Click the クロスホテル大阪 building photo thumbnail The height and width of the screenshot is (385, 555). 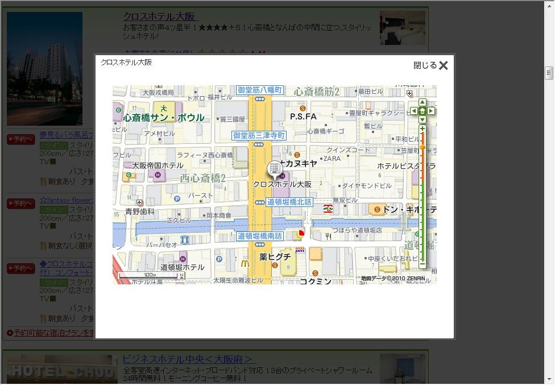[x=44, y=69]
